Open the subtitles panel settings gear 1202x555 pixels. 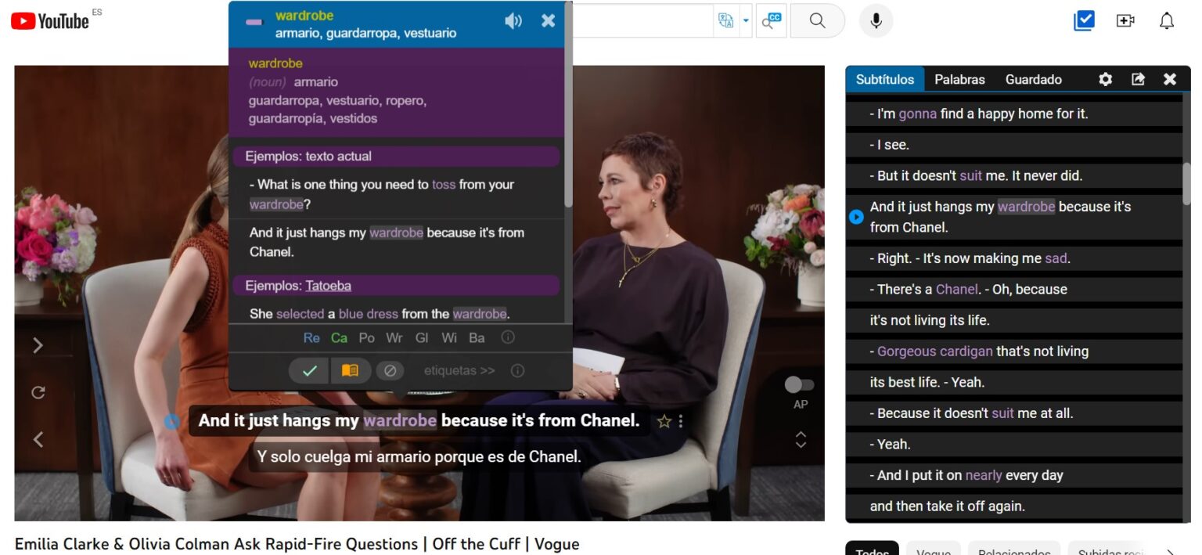[1106, 78]
